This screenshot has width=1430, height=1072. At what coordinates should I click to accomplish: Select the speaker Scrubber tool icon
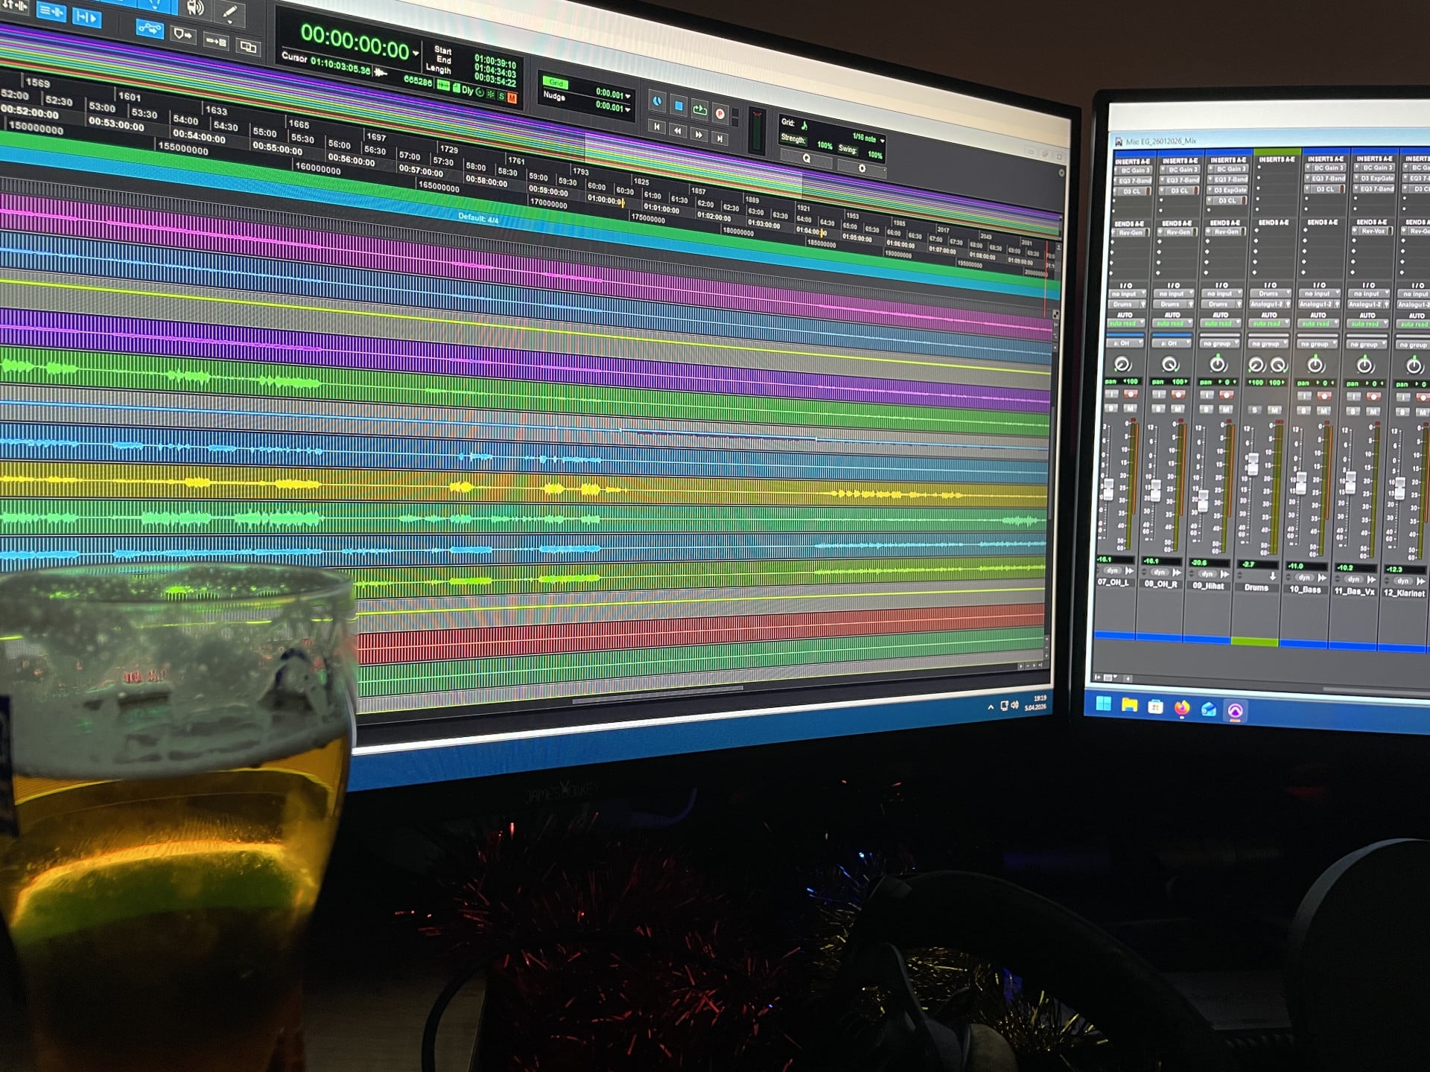coord(194,8)
